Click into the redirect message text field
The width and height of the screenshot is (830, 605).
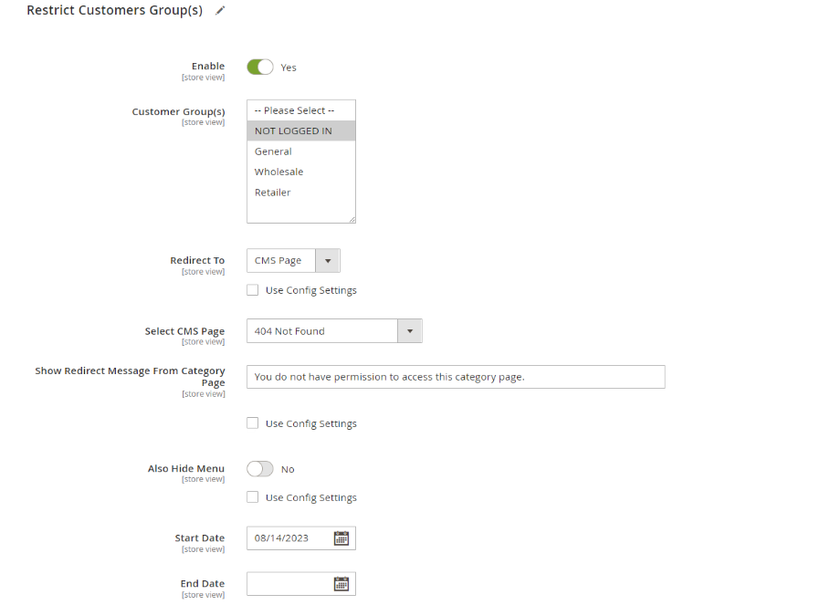click(455, 377)
